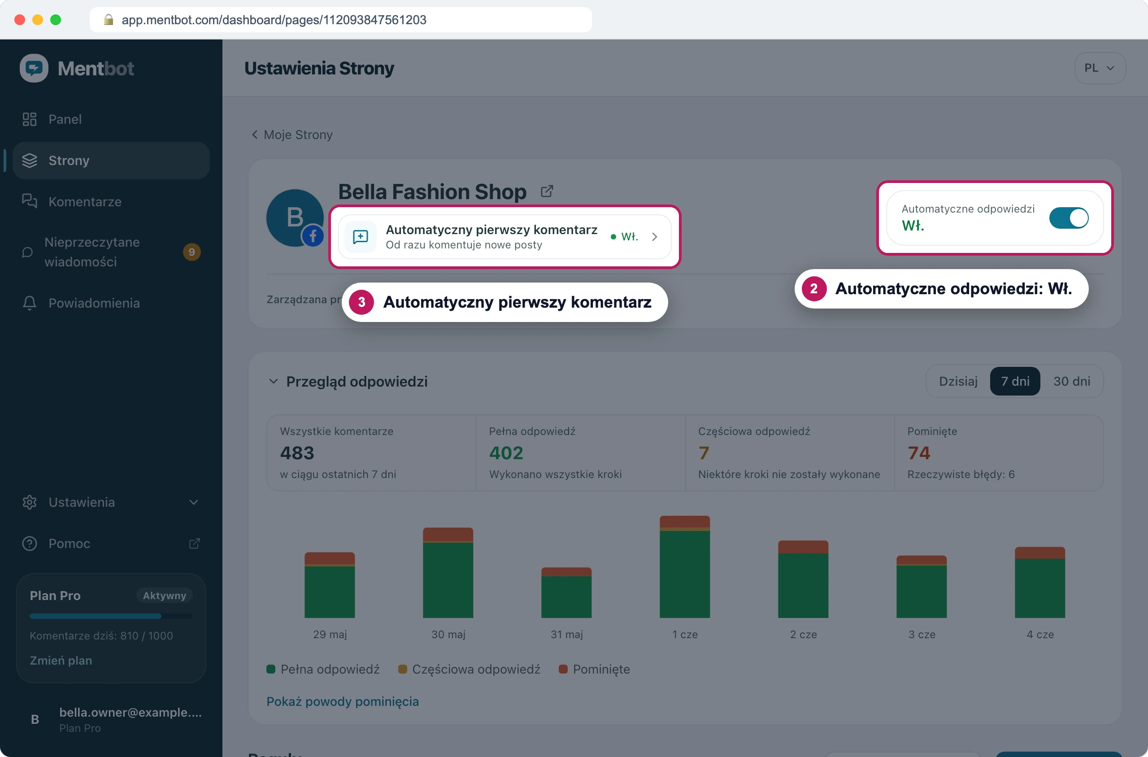The image size is (1148, 757).
Task: Click the Facebook badge on page avatar
Action: 313,236
